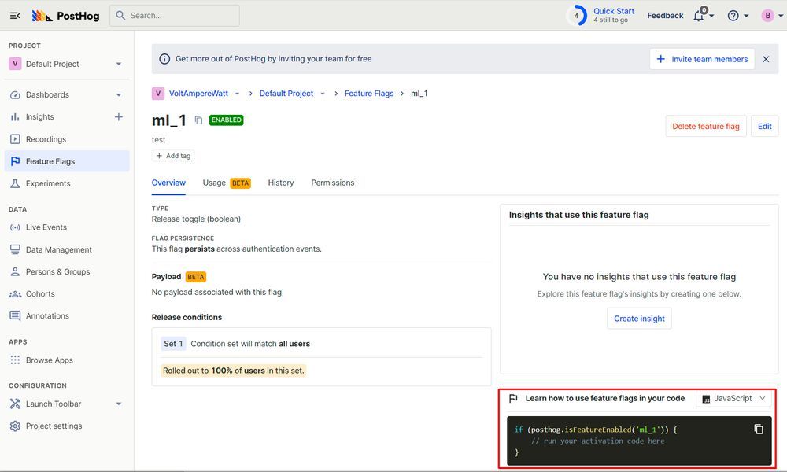Open the JavaScript language dropdown
This screenshot has width=787, height=472.
click(x=733, y=399)
